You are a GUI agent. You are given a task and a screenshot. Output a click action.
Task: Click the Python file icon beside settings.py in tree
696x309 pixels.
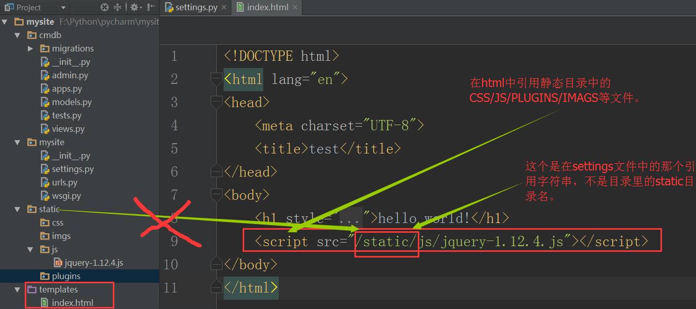[45, 169]
